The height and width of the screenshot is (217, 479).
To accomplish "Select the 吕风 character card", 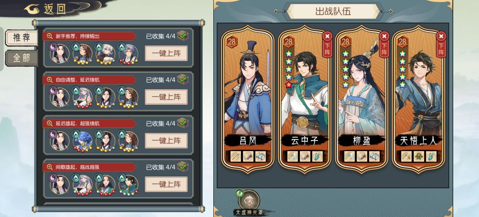I will click(x=248, y=99).
